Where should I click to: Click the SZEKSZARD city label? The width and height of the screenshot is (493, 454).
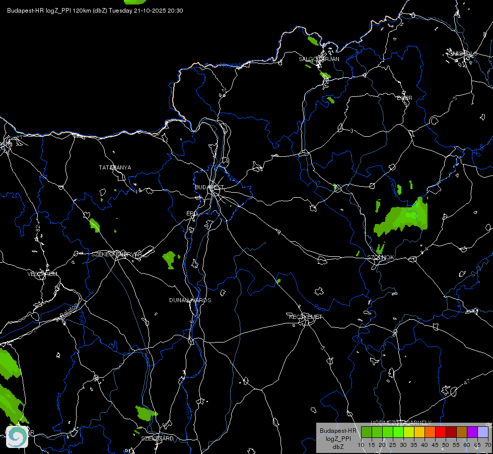[x=157, y=438]
